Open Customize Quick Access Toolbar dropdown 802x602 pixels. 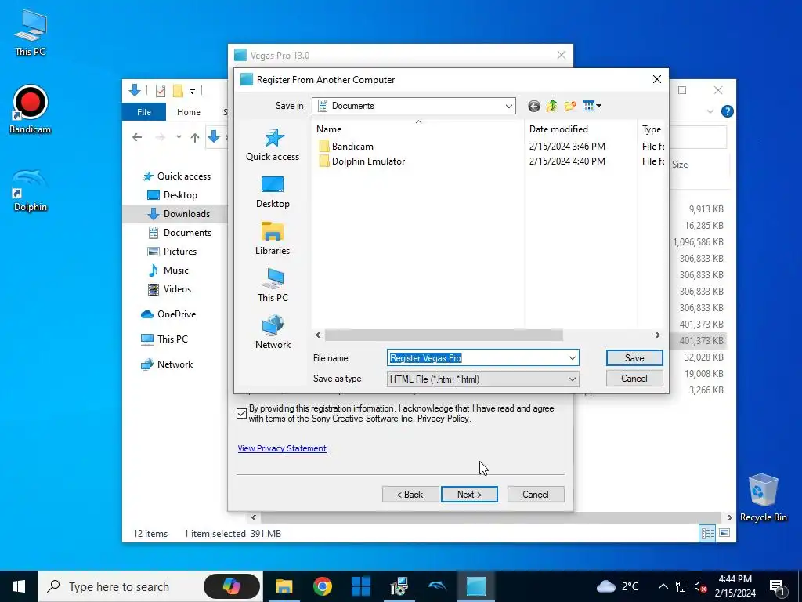193,92
